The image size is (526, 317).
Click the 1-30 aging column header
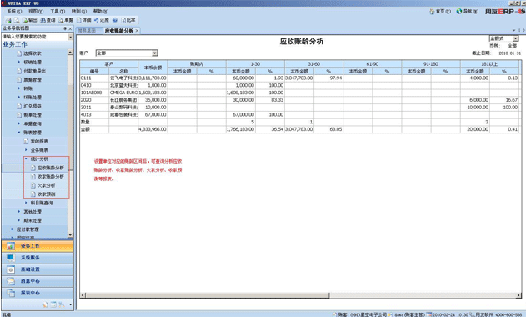pyautogui.click(x=255, y=63)
